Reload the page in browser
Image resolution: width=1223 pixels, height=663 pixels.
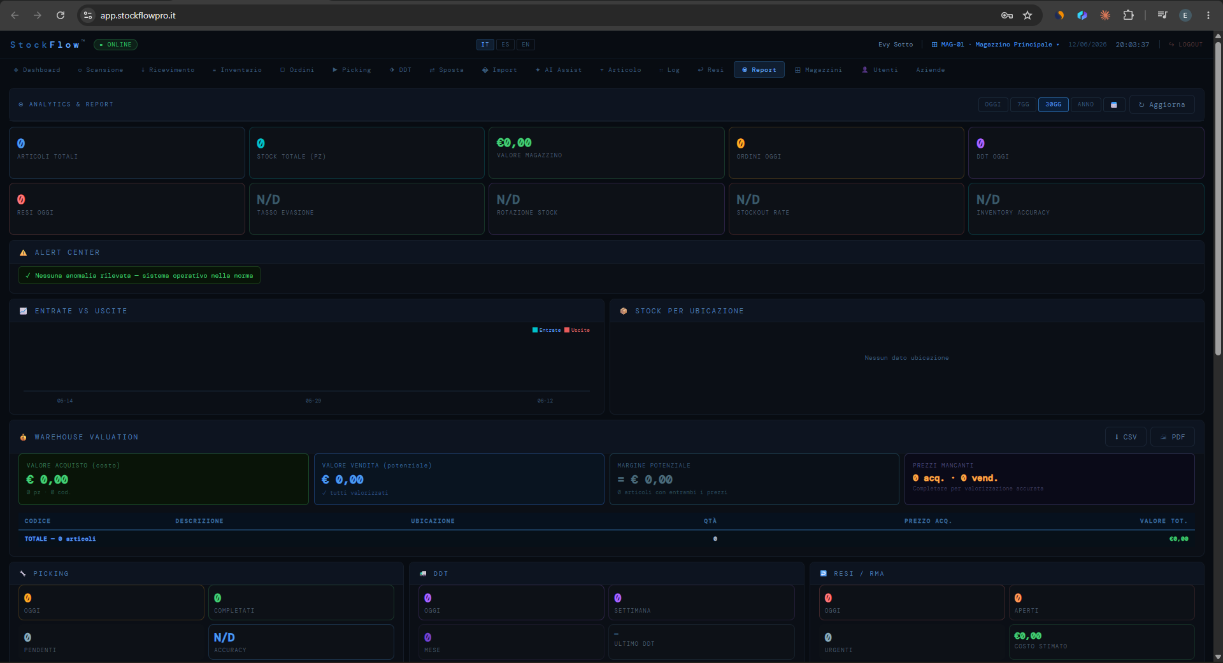(x=61, y=15)
